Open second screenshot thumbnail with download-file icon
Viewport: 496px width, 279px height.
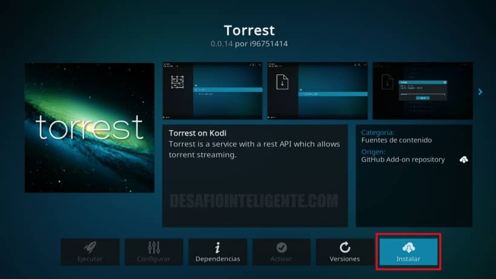pyautogui.click(x=317, y=91)
